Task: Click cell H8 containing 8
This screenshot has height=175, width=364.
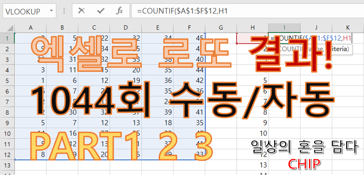Action: (253, 112)
